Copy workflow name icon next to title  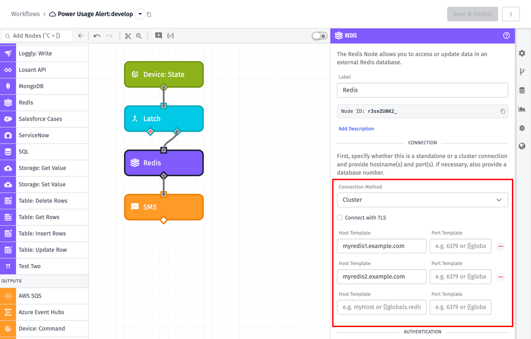[x=149, y=15]
